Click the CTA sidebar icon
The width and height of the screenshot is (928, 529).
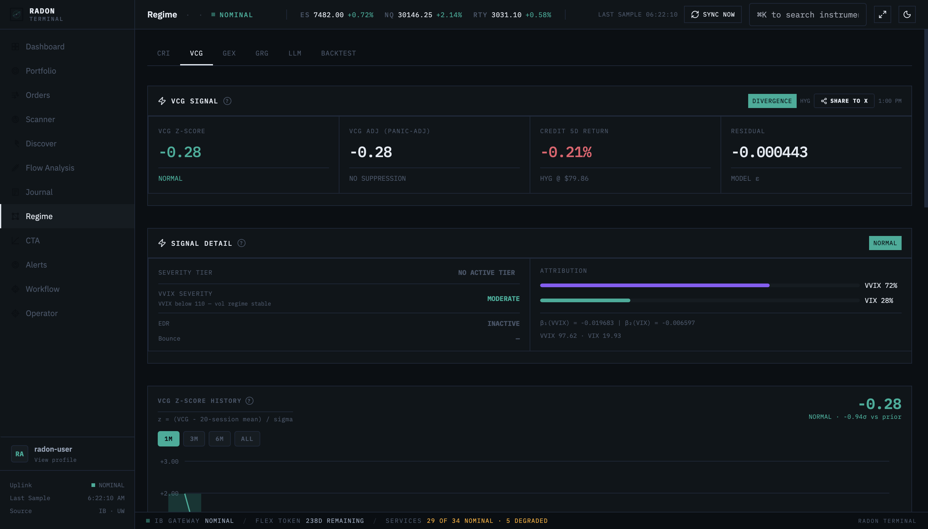15,241
